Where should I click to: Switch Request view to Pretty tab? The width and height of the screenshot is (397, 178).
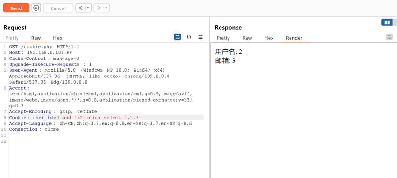click(x=12, y=38)
